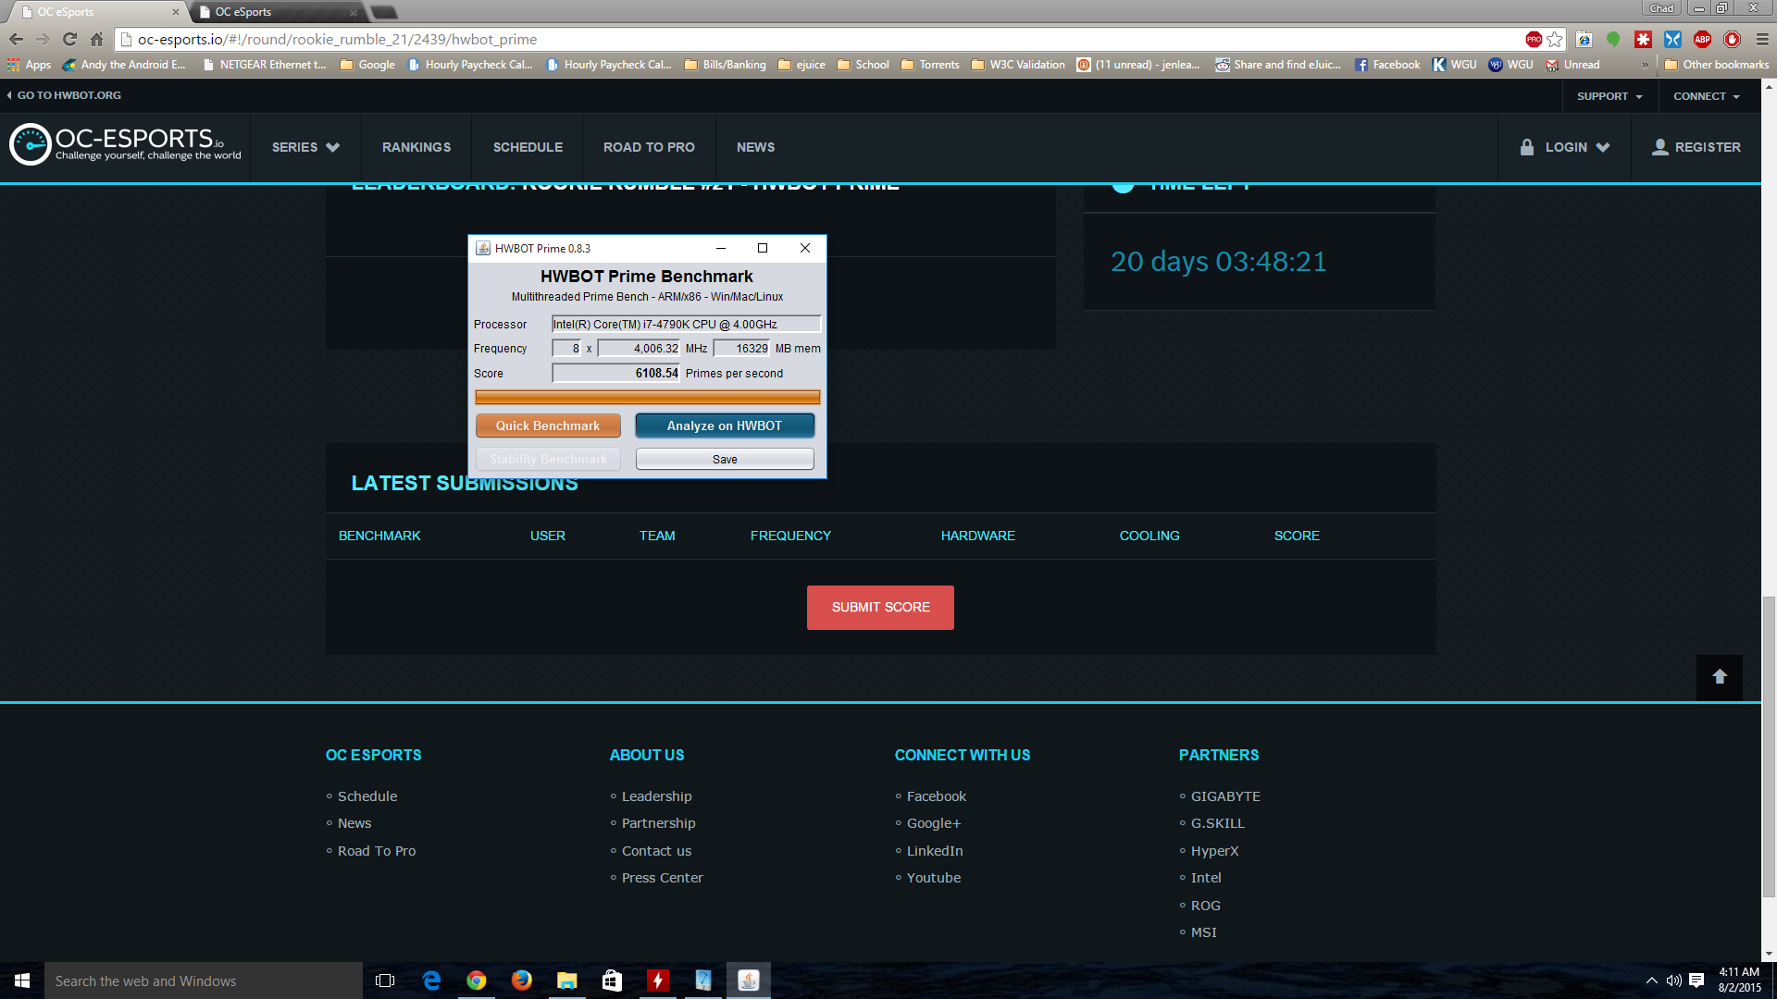Click the Search the web and Windows box
Viewport: 1777px width, 999px height.
coord(204,980)
